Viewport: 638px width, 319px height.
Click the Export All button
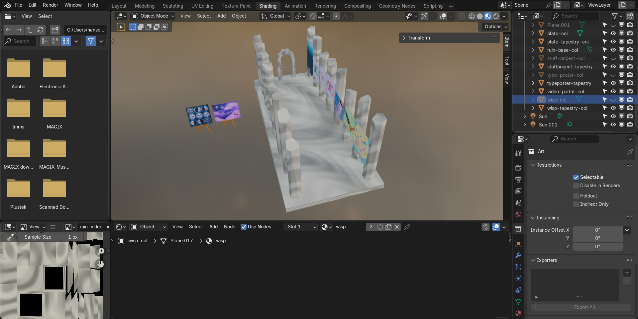pos(584,307)
